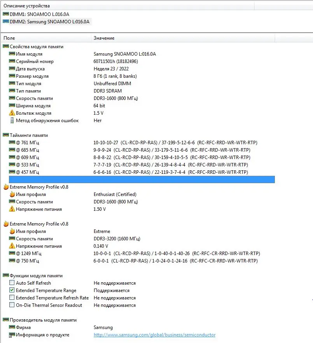The width and height of the screenshot is (313, 343).
Task: Click flame icon of first Extreme Memory Profile
Action: [6, 187]
